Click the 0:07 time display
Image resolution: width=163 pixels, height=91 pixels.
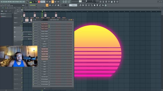pyautogui.click(x=66, y=2)
